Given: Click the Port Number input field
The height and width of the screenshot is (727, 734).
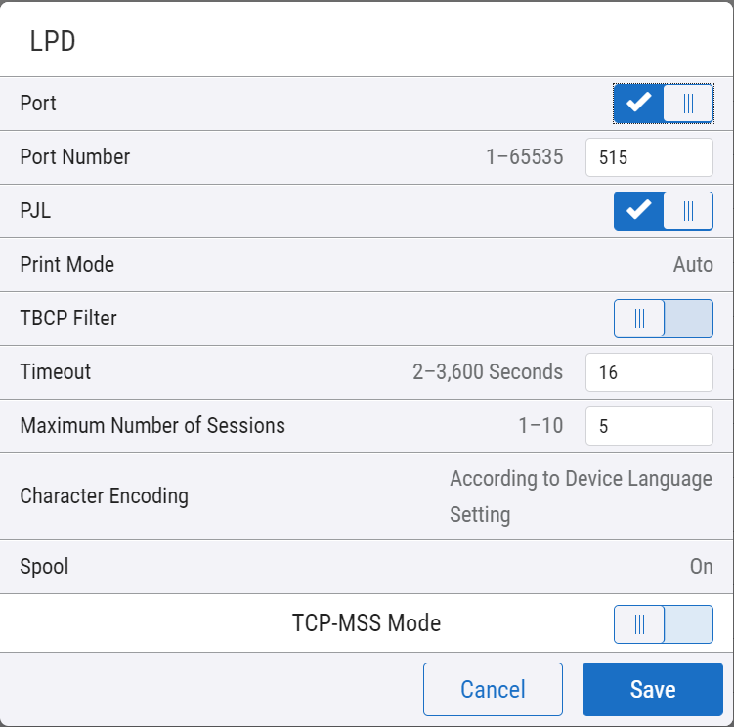Looking at the screenshot, I should [x=649, y=157].
